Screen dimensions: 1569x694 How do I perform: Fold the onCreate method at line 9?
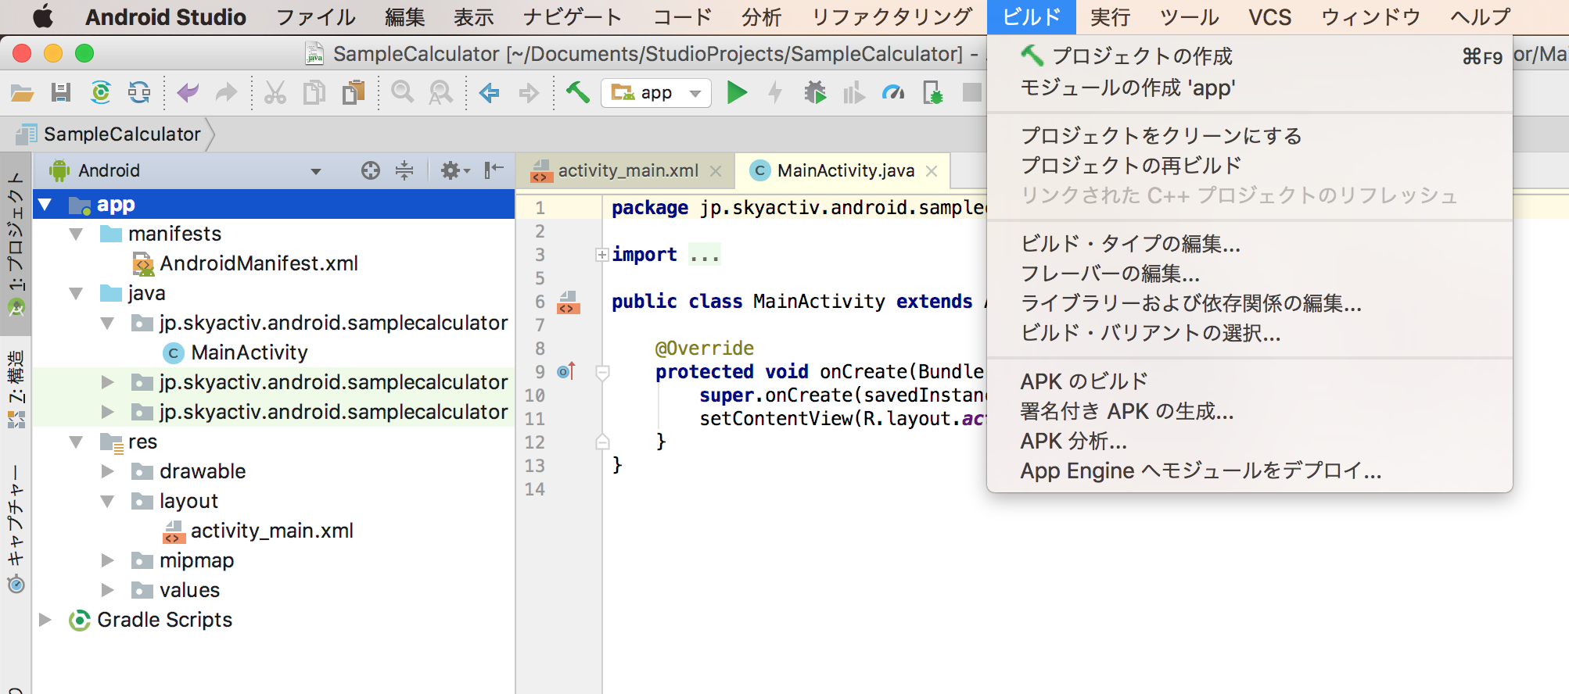pos(602,372)
